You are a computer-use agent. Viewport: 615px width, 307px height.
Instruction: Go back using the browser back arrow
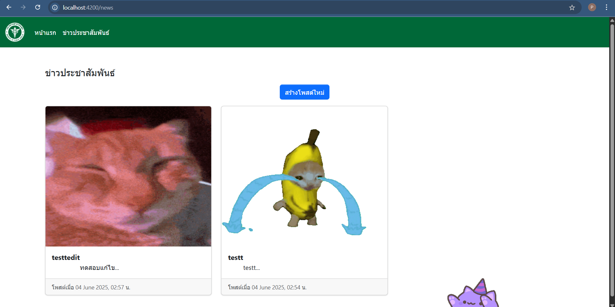click(9, 7)
